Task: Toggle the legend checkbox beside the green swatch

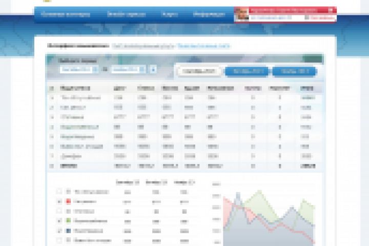Action: click(x=59, y=221)
